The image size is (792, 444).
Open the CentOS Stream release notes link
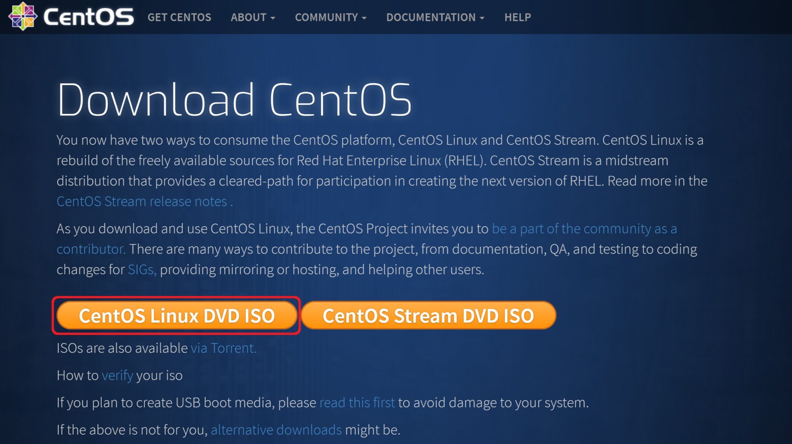click(x=141, y=201)
